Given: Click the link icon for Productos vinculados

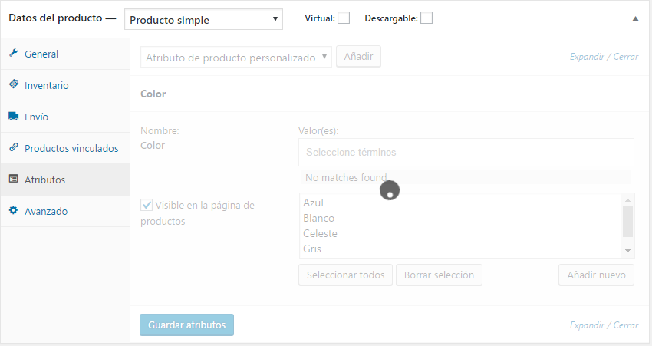Looking at the screenshot, I should pos(14,147).
